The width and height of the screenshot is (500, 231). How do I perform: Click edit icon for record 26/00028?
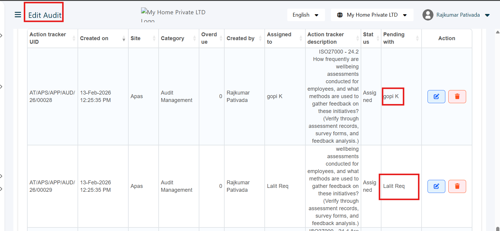click(x=436, y=97)
